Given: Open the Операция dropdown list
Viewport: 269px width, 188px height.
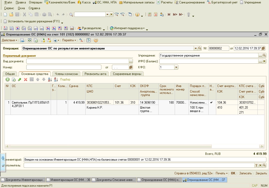Looking at the screenshot, I should 195,48.
